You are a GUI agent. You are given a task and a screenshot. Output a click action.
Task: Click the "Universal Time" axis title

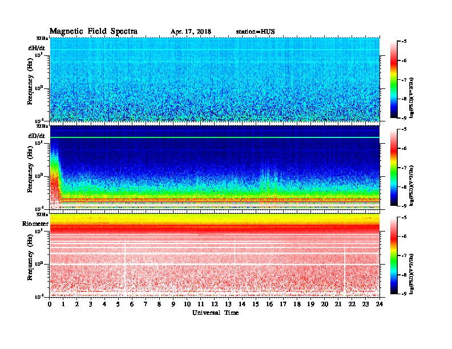(215, 313)
